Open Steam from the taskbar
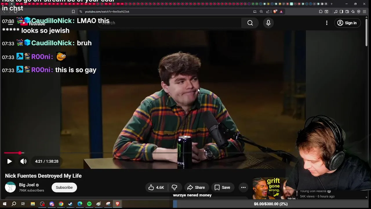 (x=70, y=204)
